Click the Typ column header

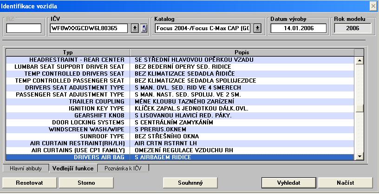[x=68, y=52]
